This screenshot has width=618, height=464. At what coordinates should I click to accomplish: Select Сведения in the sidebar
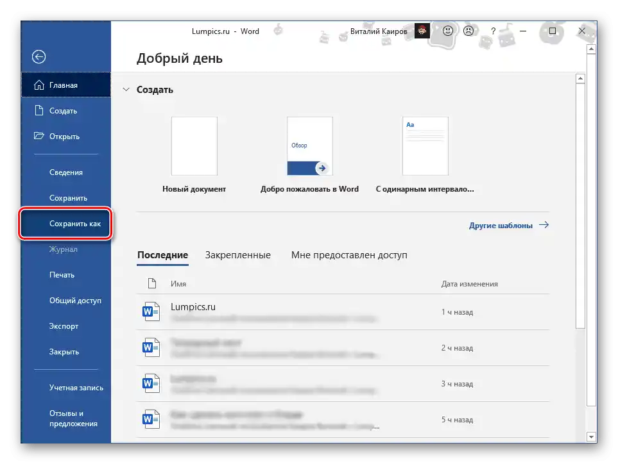(x=66, y=172)
